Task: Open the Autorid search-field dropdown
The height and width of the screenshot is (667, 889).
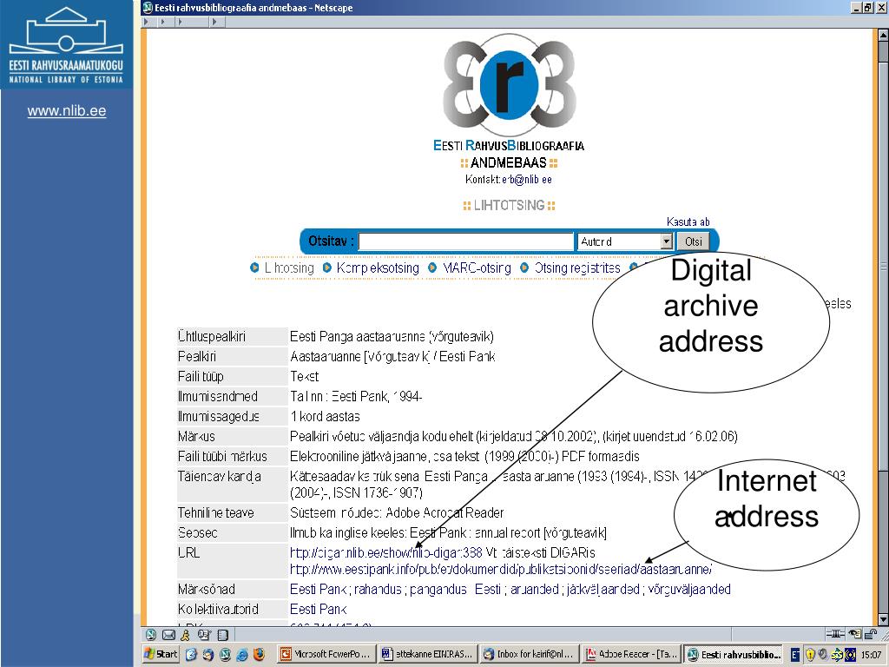Action: [x=624, y=241]
